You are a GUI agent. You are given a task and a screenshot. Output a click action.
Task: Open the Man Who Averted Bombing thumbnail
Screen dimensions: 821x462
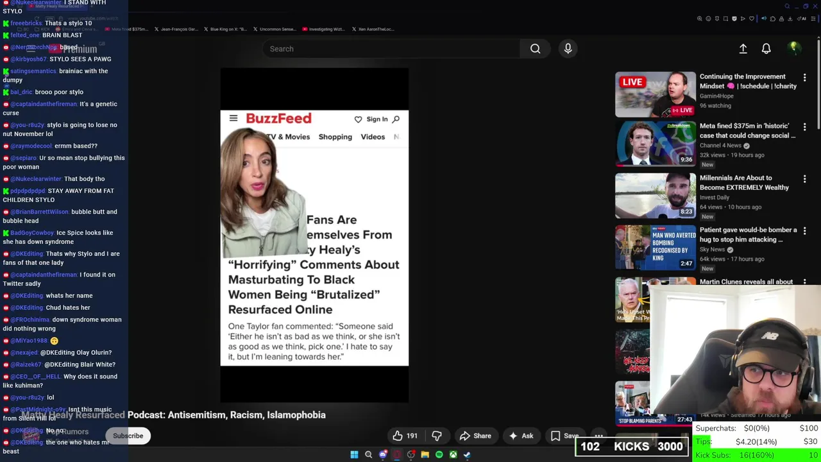tap(656, 248)
